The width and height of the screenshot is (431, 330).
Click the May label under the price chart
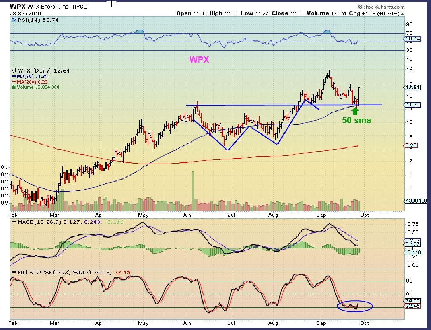pos(143,215)
